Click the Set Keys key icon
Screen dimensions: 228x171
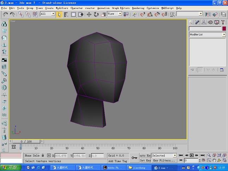pyautogui.click(x=134, y=158)
